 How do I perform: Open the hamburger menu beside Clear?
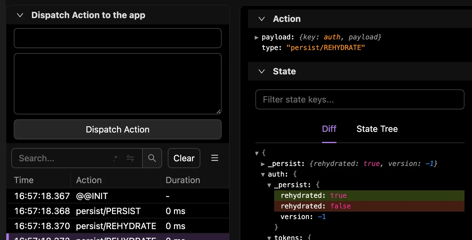coord(215,158)
